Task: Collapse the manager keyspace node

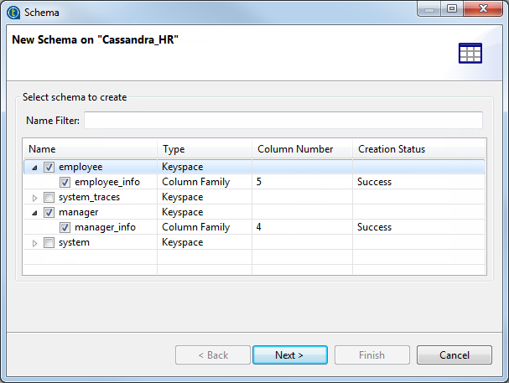Action: [34, 212]
